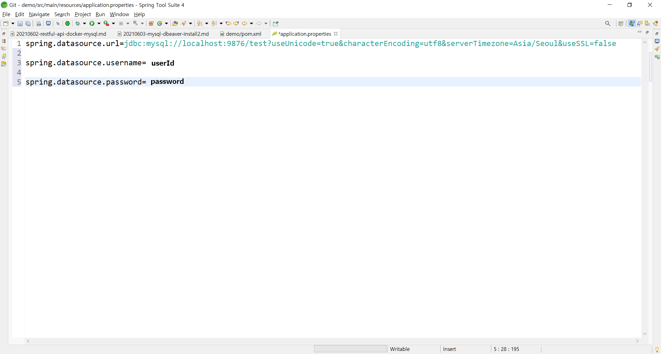This screenshot has width=661, height=354.
Task: Click the pen Search toolbar icon
Action: 184,23
